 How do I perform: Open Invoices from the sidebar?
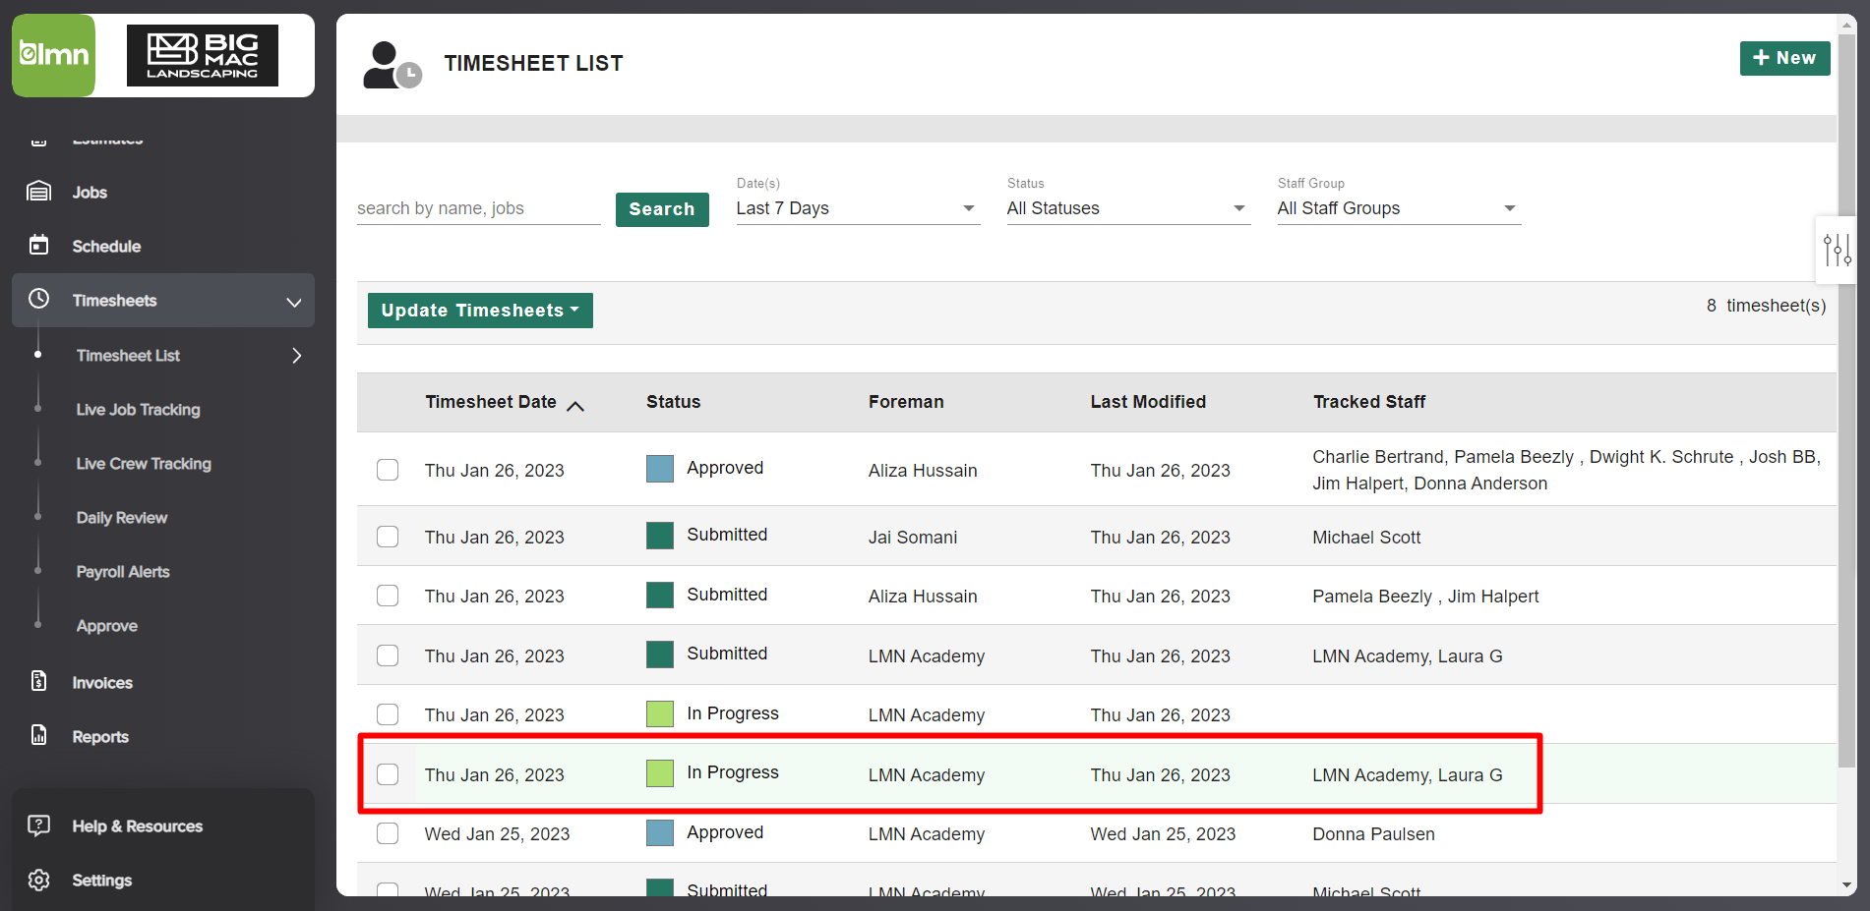pos(102,683)
